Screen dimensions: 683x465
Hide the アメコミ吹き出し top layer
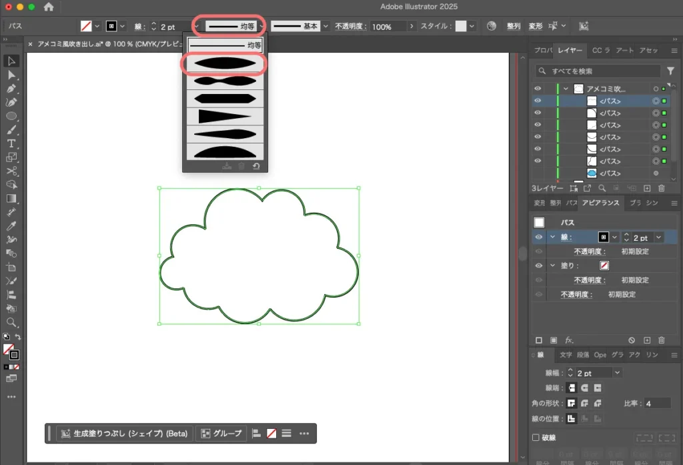pyautogui.click(x=538, y=89)
